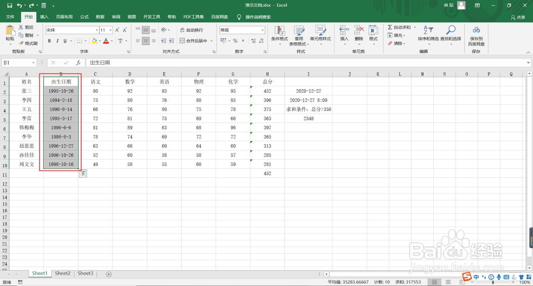533x286 pixels.
Task: Click the search box (操作说明搜索)
Action: point(258,17)
